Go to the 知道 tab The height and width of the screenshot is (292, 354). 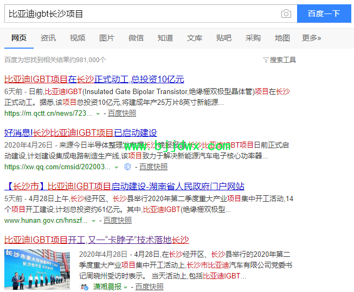[165, 38]
